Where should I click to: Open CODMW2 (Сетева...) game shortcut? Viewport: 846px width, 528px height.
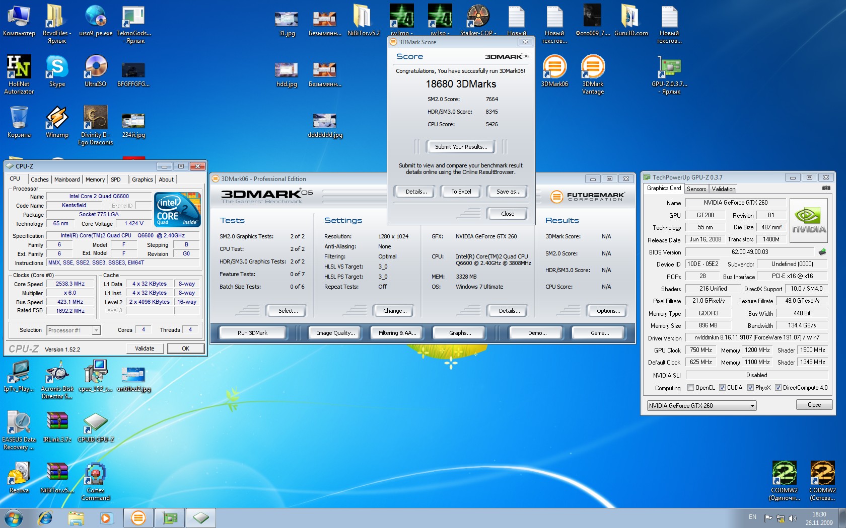coord(822,481)
